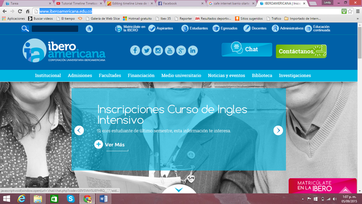The image size is (362, 204).
Task: Open the Administrativos link
Action: [287, 28]
